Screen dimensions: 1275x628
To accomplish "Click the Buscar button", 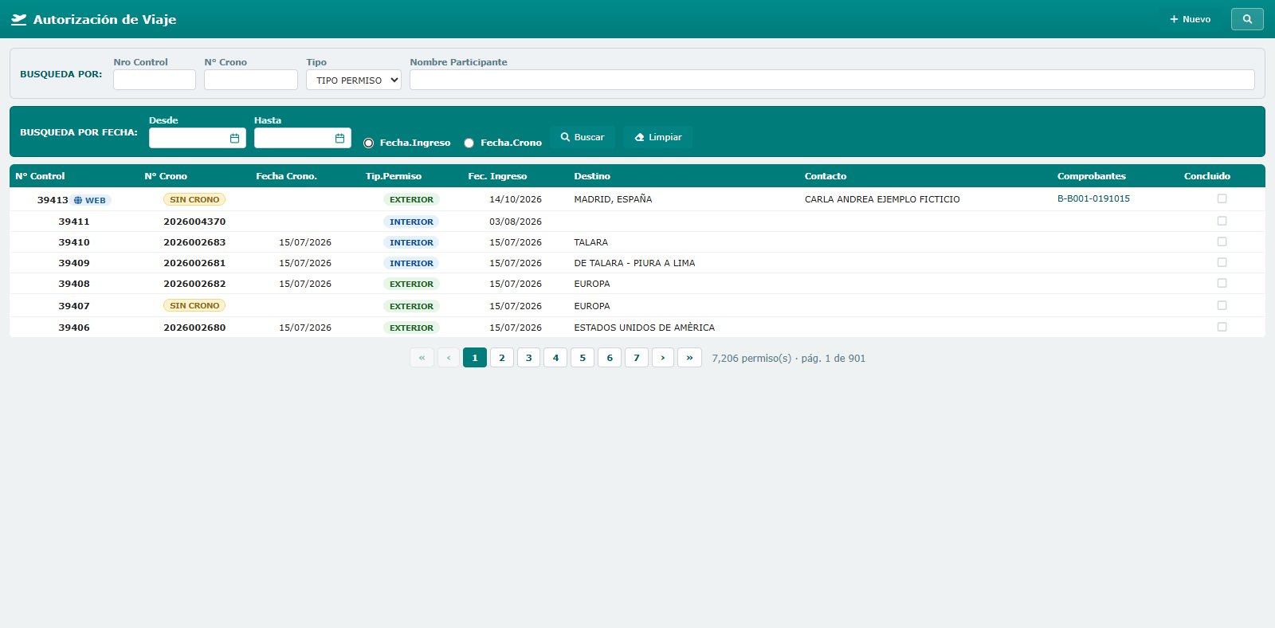I will click(x=582, y=137).
